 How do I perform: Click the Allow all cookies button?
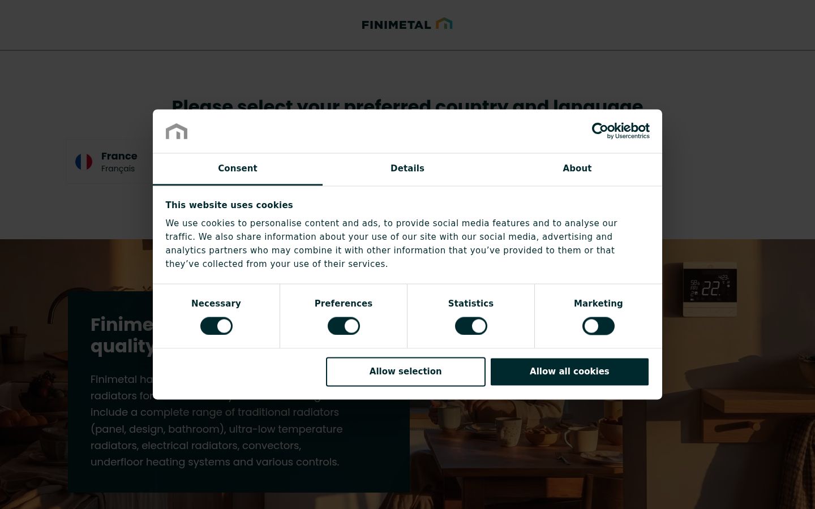click(569, 372)
